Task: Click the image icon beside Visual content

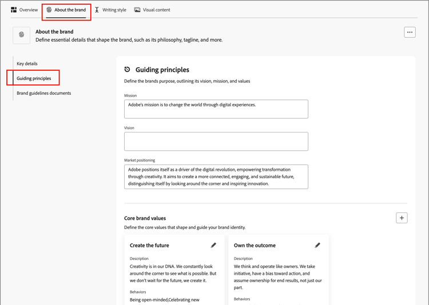Action: [x=137, y=10]
